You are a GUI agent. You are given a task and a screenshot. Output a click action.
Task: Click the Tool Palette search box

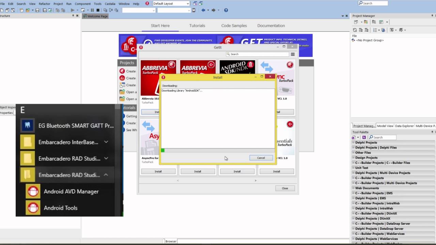382,137
